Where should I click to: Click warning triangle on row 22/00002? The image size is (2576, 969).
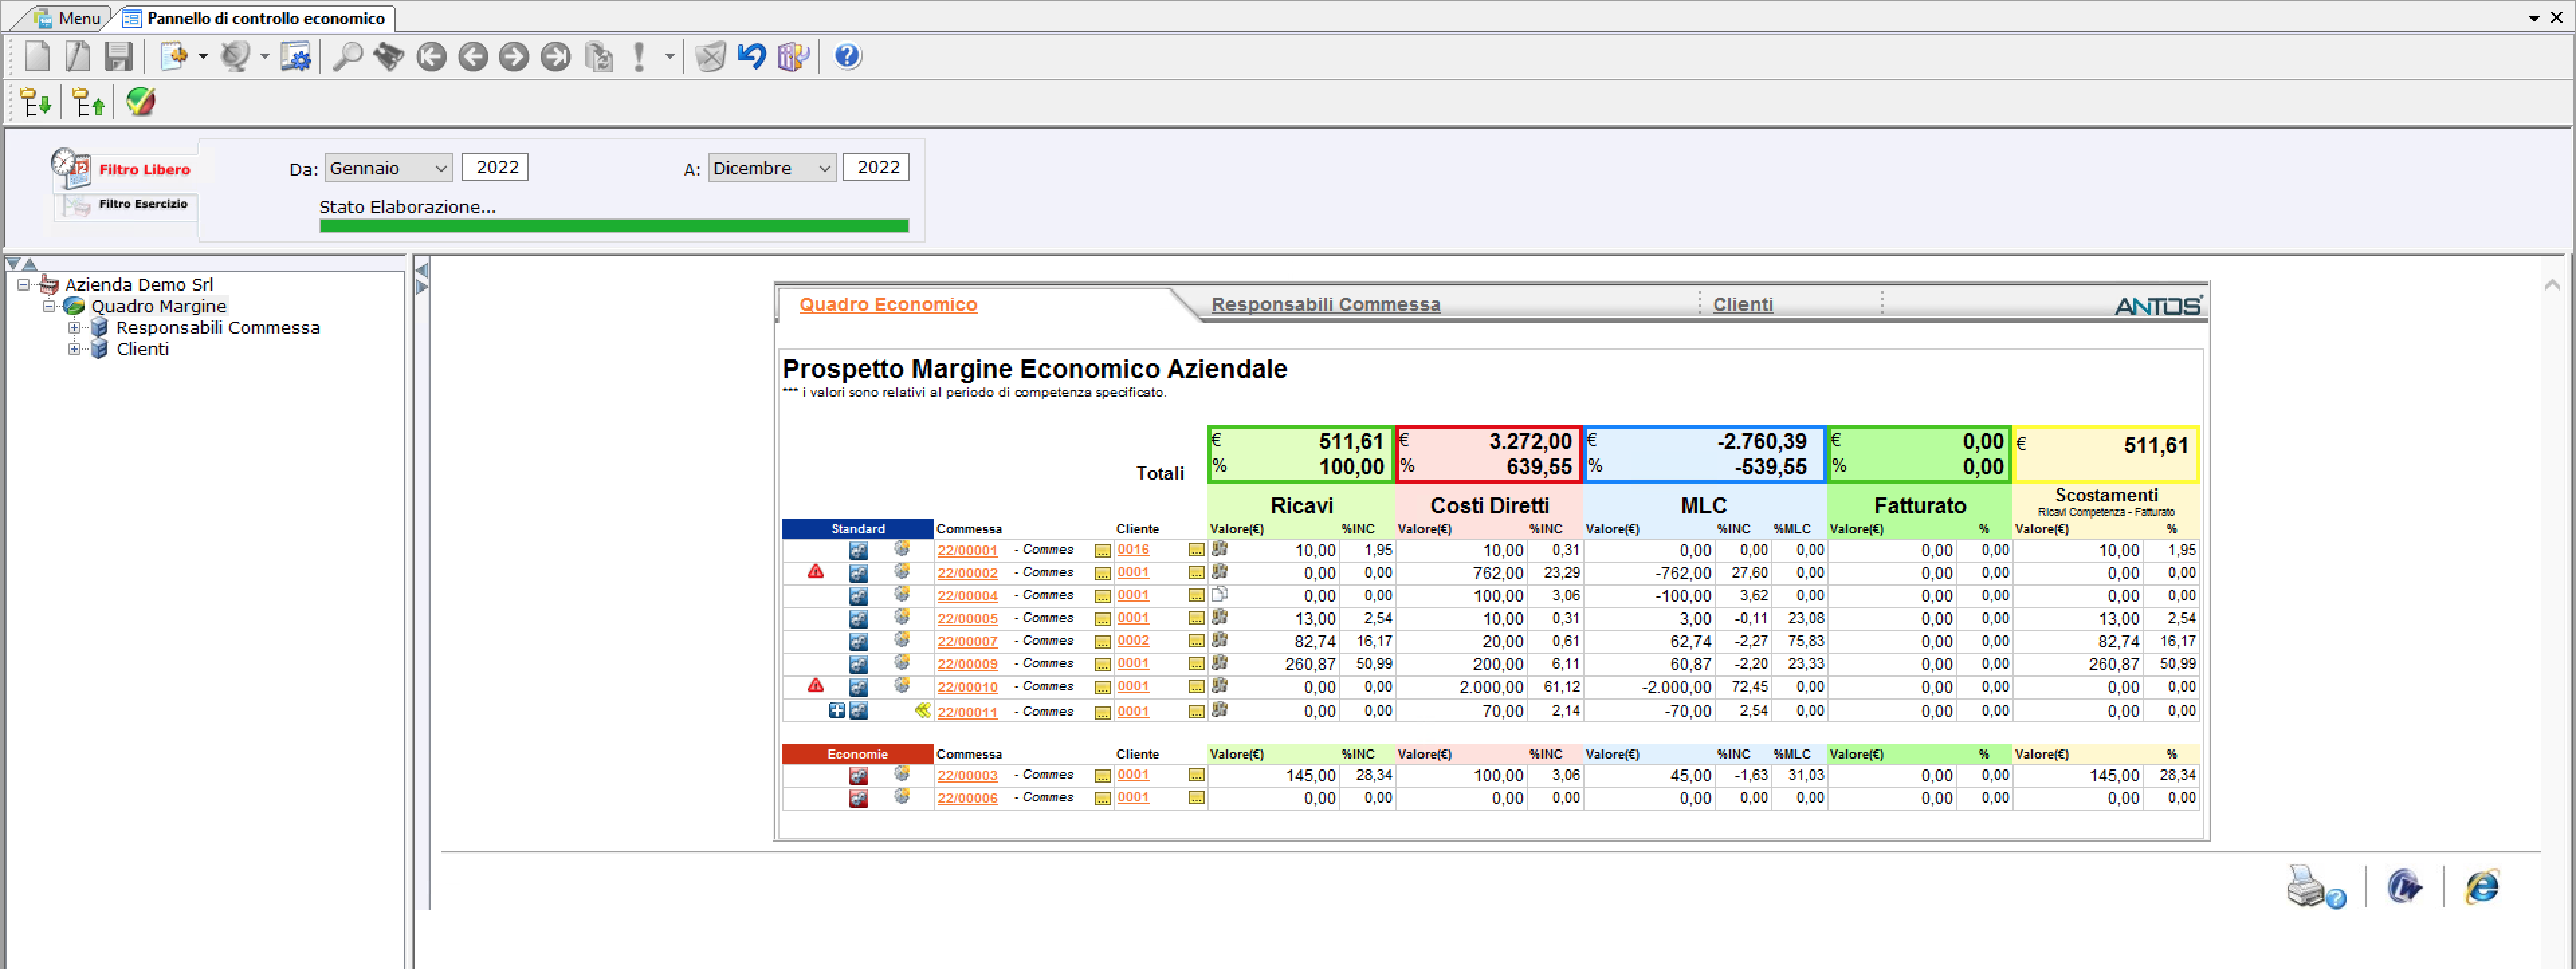pyautogui.click(x=816, y=572)
